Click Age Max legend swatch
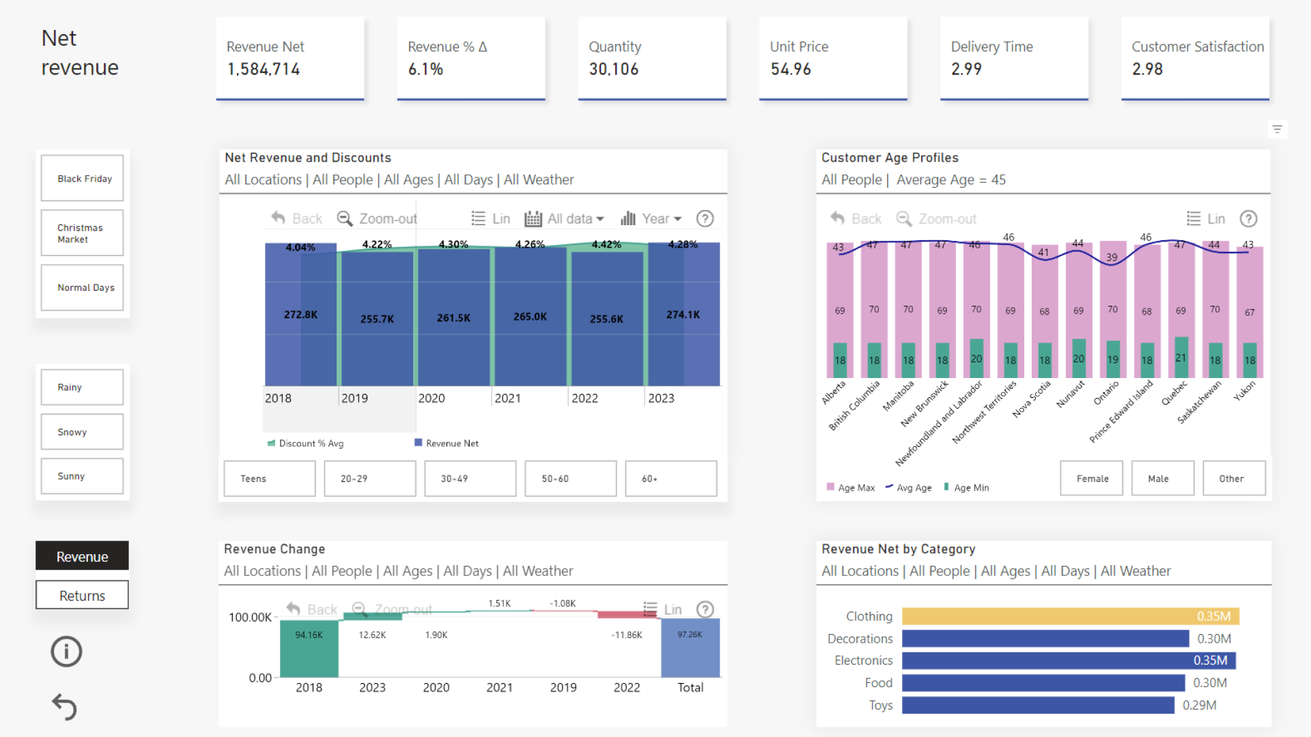This screenshot has width=1311, height=737. (x=830, y=487)
